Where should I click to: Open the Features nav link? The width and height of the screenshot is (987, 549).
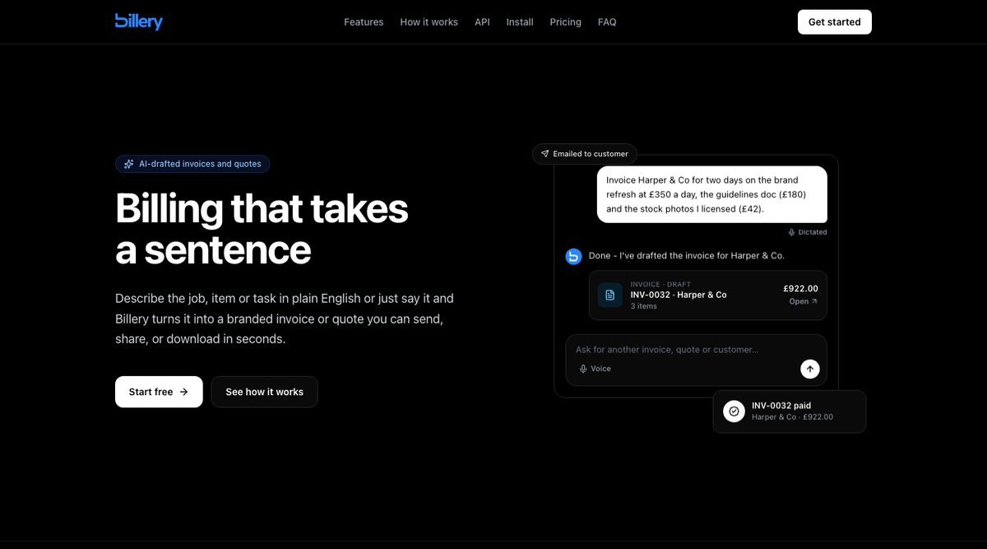(364, 22)
